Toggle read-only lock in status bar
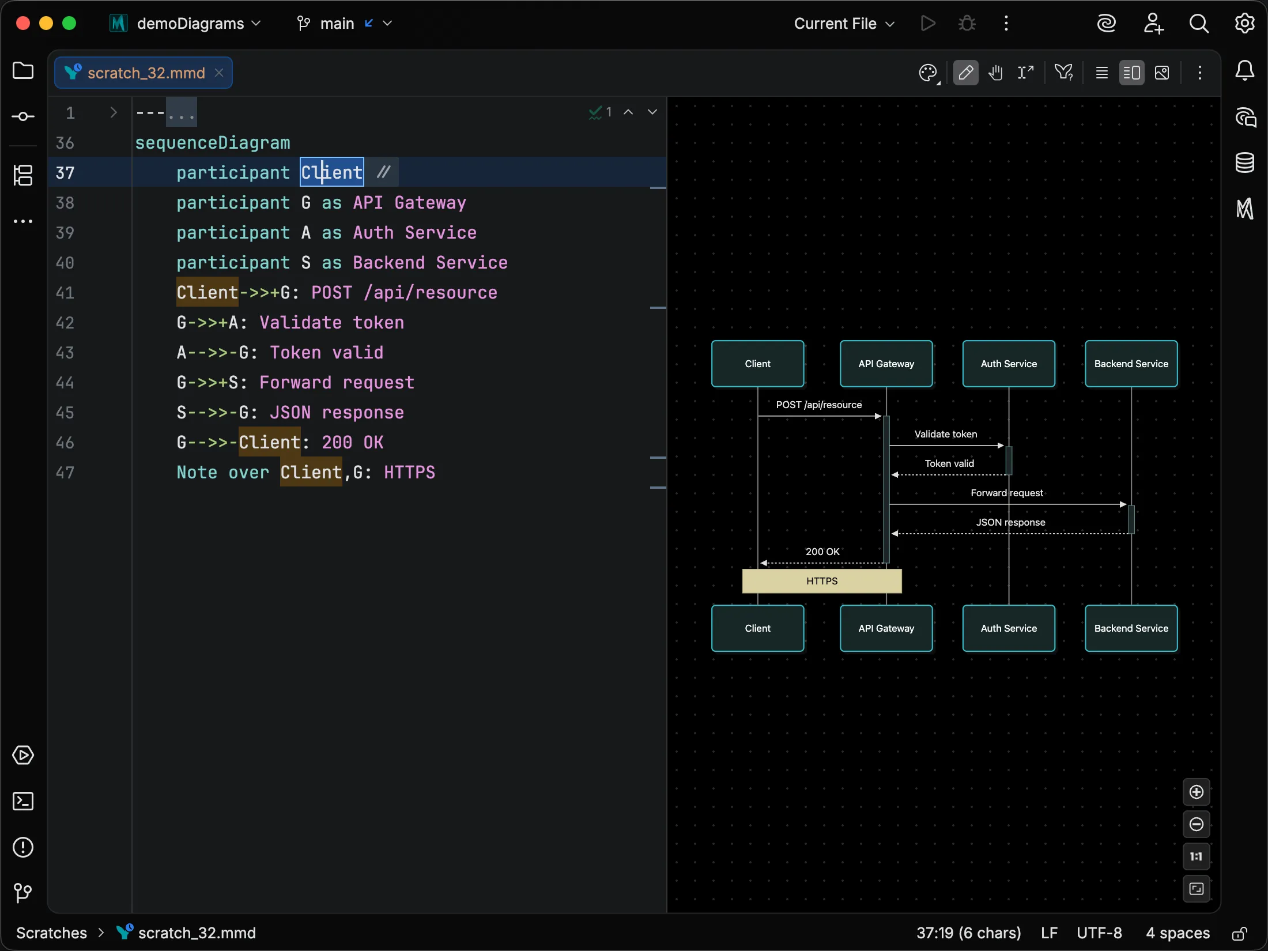 (1240, 934)
